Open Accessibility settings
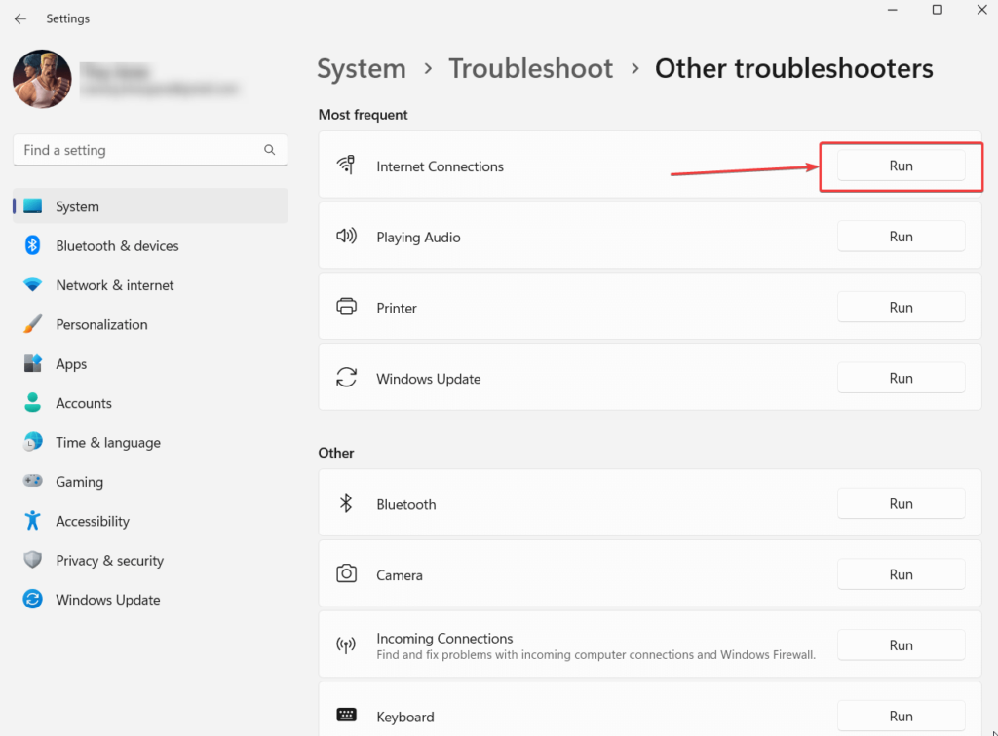 [x=150, y=521]
